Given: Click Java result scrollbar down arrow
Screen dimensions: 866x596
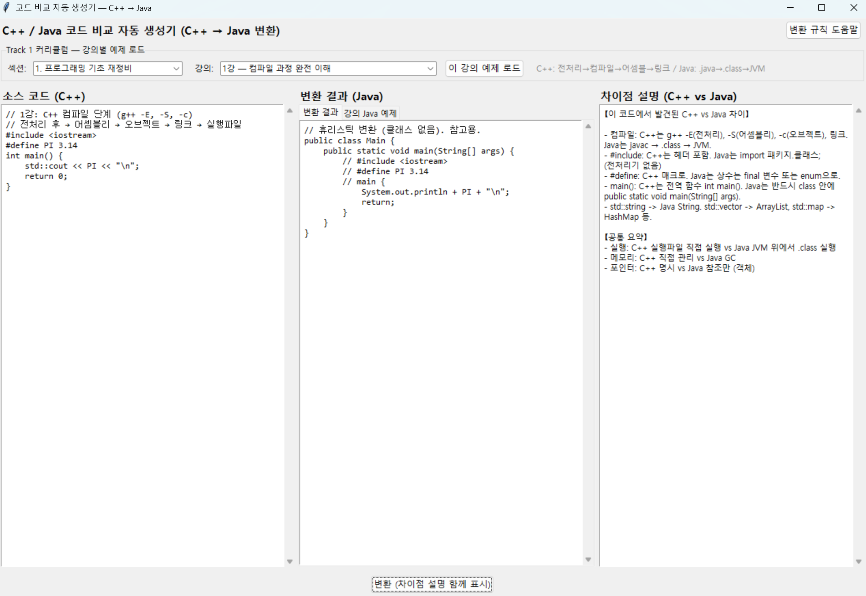Looking at the screenshot, I should coord(588,560).
